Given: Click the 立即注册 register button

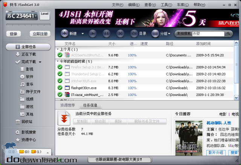Looking at the screenshot, I should (x=40, y=34).
